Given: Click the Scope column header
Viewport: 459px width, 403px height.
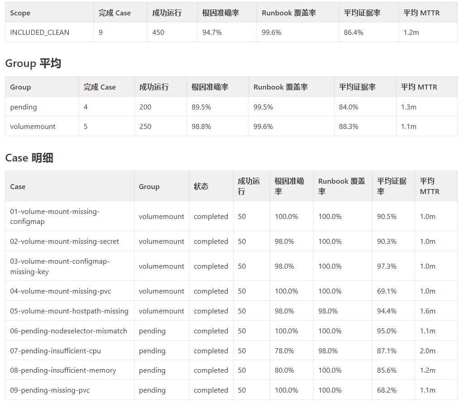Looking at the screenshot, I should click(20, 13).
